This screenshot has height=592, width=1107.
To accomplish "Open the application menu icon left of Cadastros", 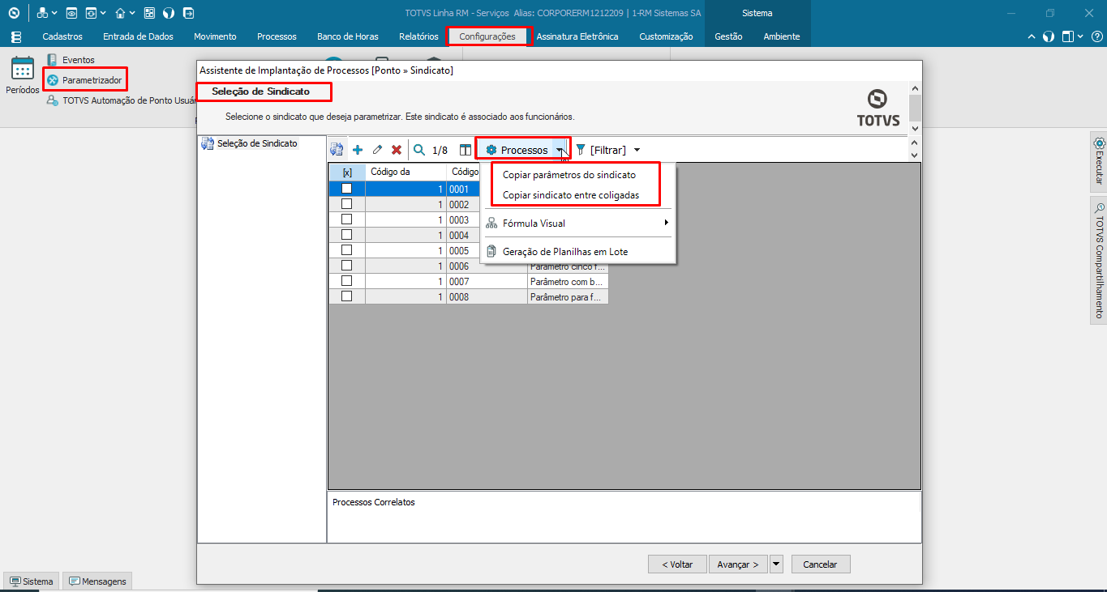I will point(16,36).
